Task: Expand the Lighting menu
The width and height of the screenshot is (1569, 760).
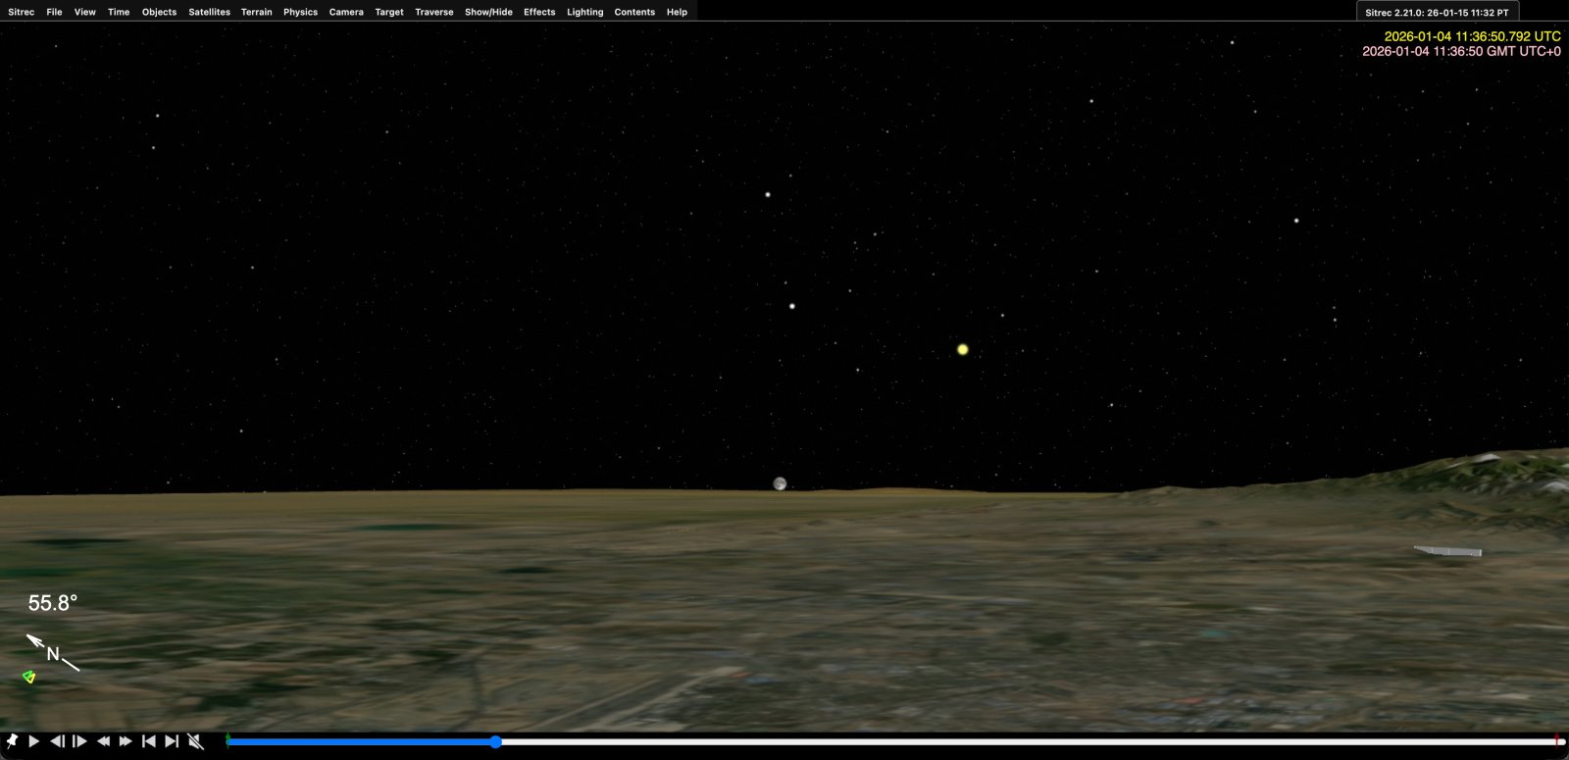Action: coord(584,12)
